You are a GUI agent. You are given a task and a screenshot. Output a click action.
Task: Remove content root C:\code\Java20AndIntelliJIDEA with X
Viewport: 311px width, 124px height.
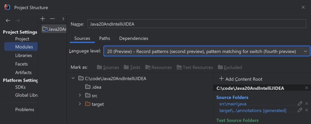[306, 88]
